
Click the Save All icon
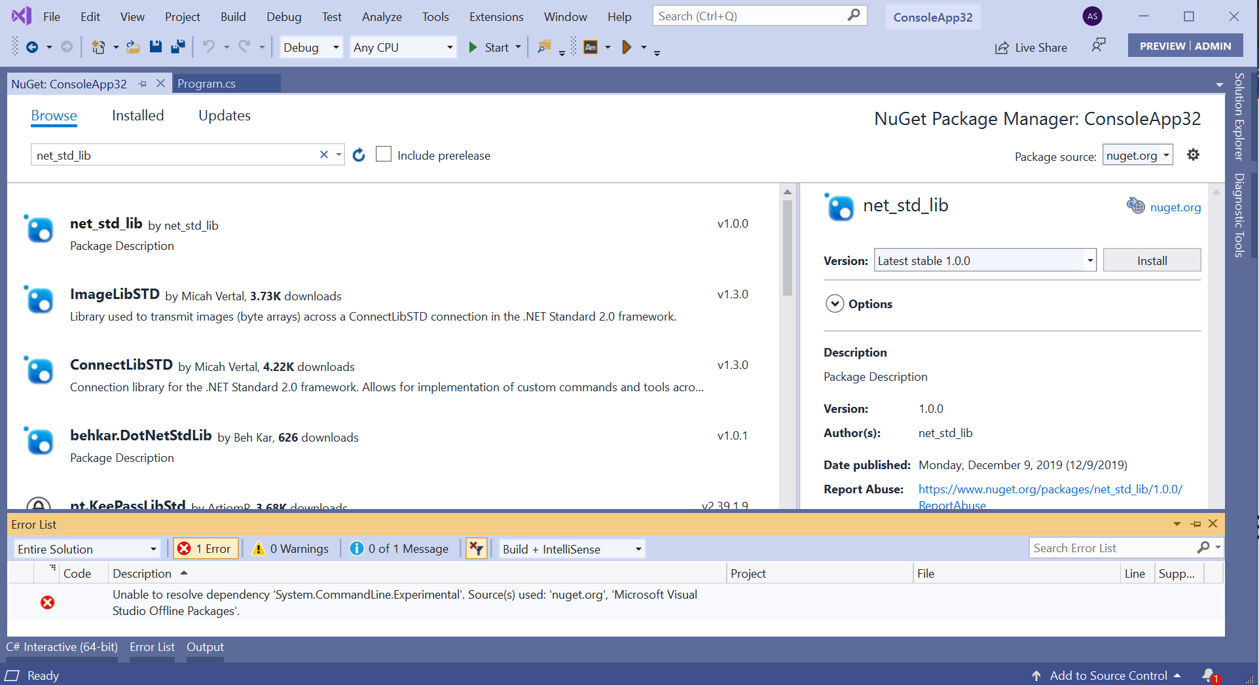coord(177,47)
